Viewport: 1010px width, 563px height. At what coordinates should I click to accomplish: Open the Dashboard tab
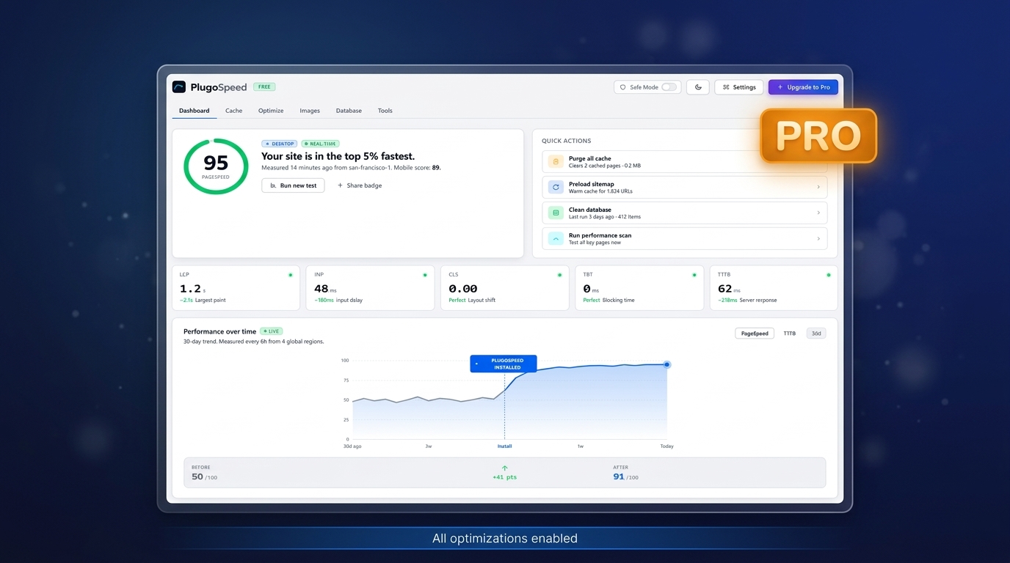click(195, 111)
